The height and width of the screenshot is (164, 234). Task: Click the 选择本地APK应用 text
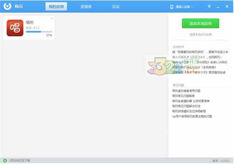(200, 34)
